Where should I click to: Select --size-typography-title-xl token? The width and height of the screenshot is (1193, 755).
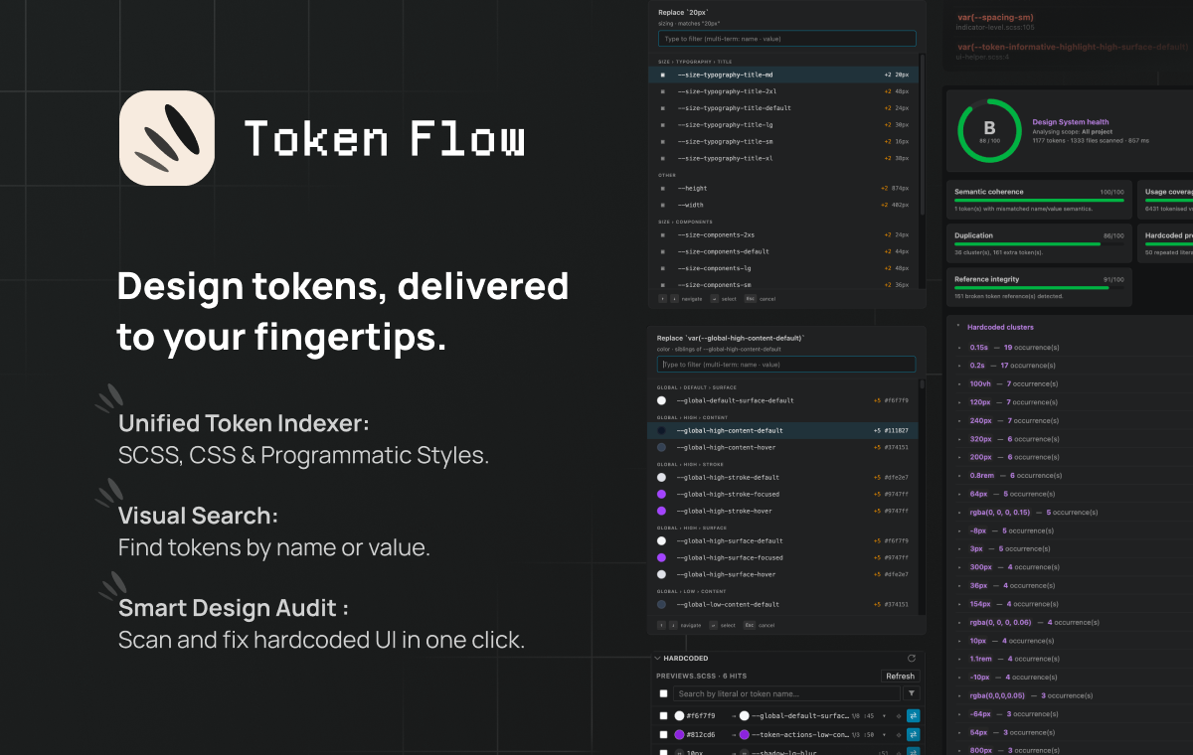783,158
